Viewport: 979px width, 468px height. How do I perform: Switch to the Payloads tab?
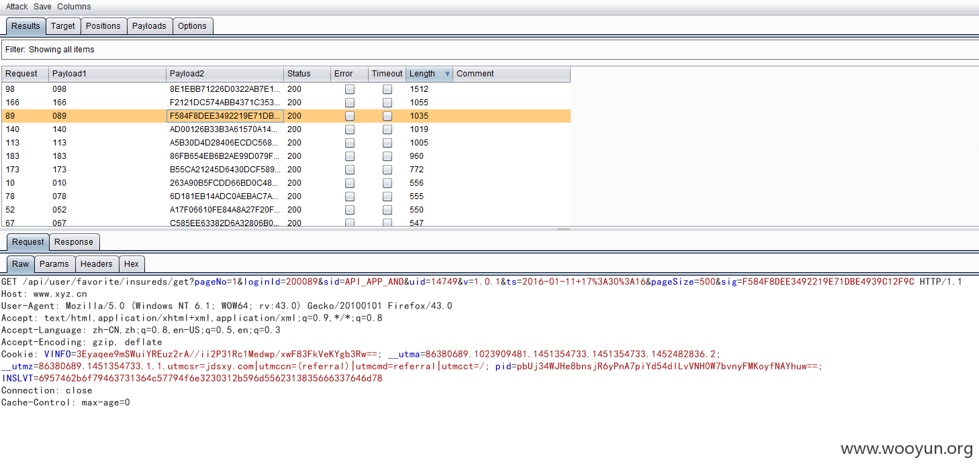149,26
